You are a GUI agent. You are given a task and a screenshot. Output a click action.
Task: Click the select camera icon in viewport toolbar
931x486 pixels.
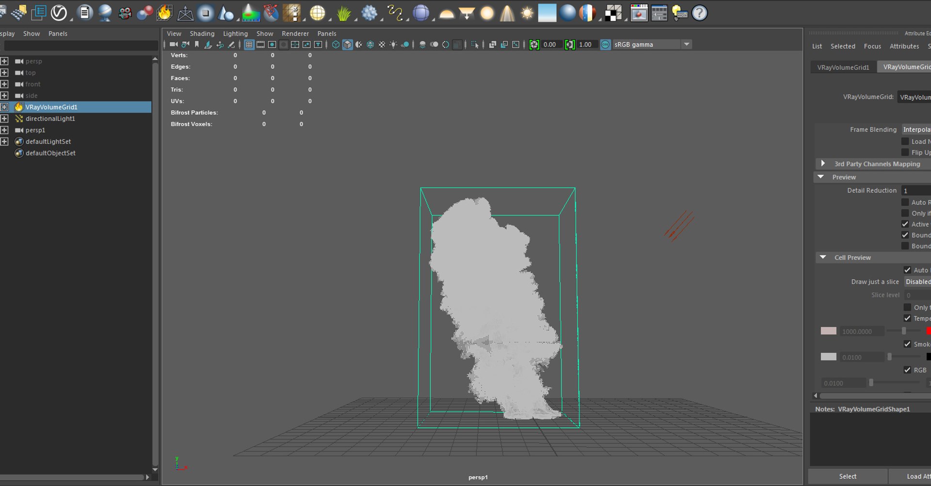click(173, 45)
